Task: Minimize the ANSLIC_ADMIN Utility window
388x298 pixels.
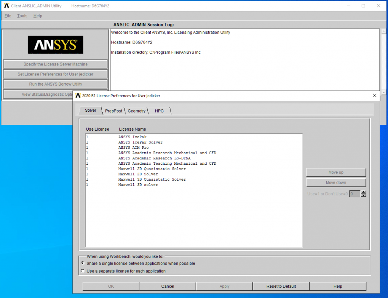Action: pos(349,6)
